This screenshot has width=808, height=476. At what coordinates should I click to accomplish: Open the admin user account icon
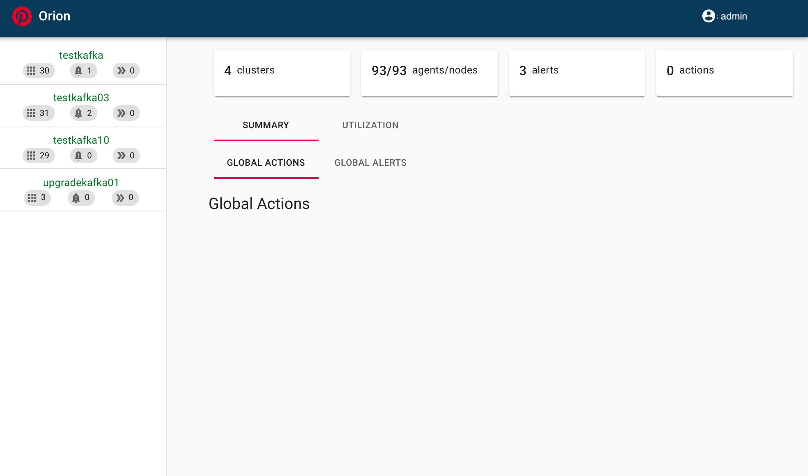[x=708, y=16]
